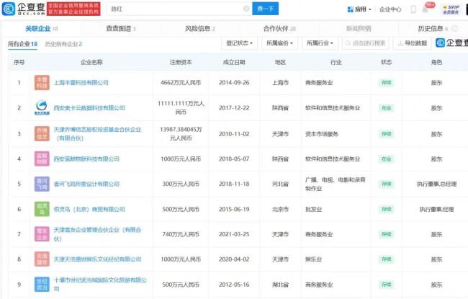Click the 广播、电视、电影和录音制作业 industry cell
468x299 pixels.
[336, 184]
